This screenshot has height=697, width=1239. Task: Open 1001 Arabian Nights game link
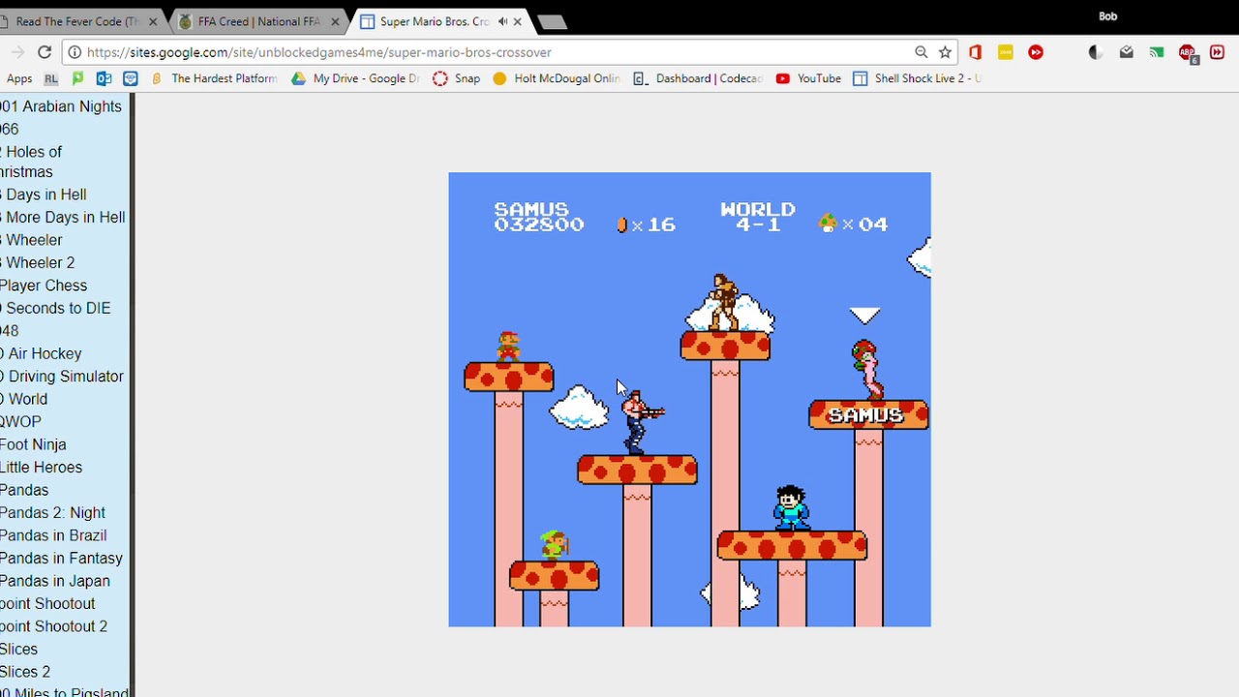[61, 106]
